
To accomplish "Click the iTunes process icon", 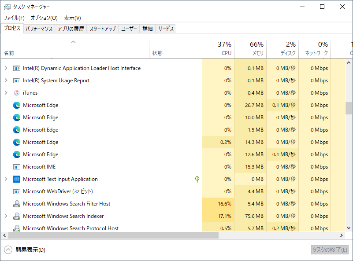I will click(x=17, y=93).
